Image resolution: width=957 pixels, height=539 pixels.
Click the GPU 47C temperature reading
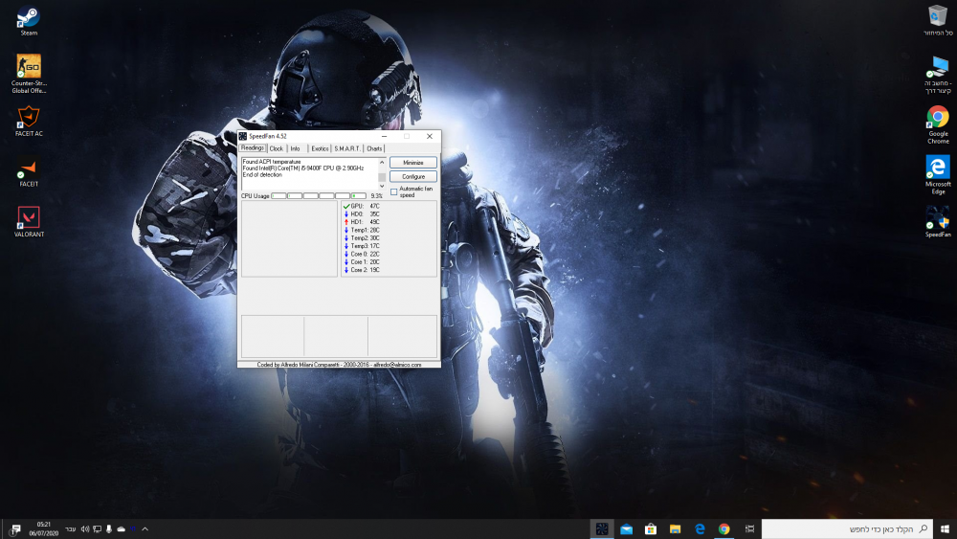[365, 207]
